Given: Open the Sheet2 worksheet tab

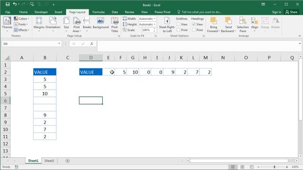Looking at the screenshot, I should tap(49, 161).
